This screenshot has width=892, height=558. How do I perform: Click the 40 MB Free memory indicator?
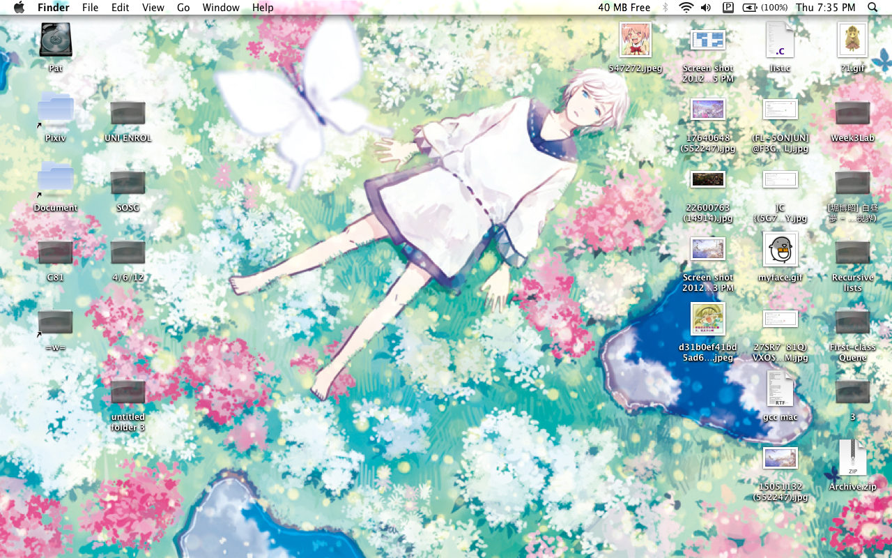click(624, 8)
